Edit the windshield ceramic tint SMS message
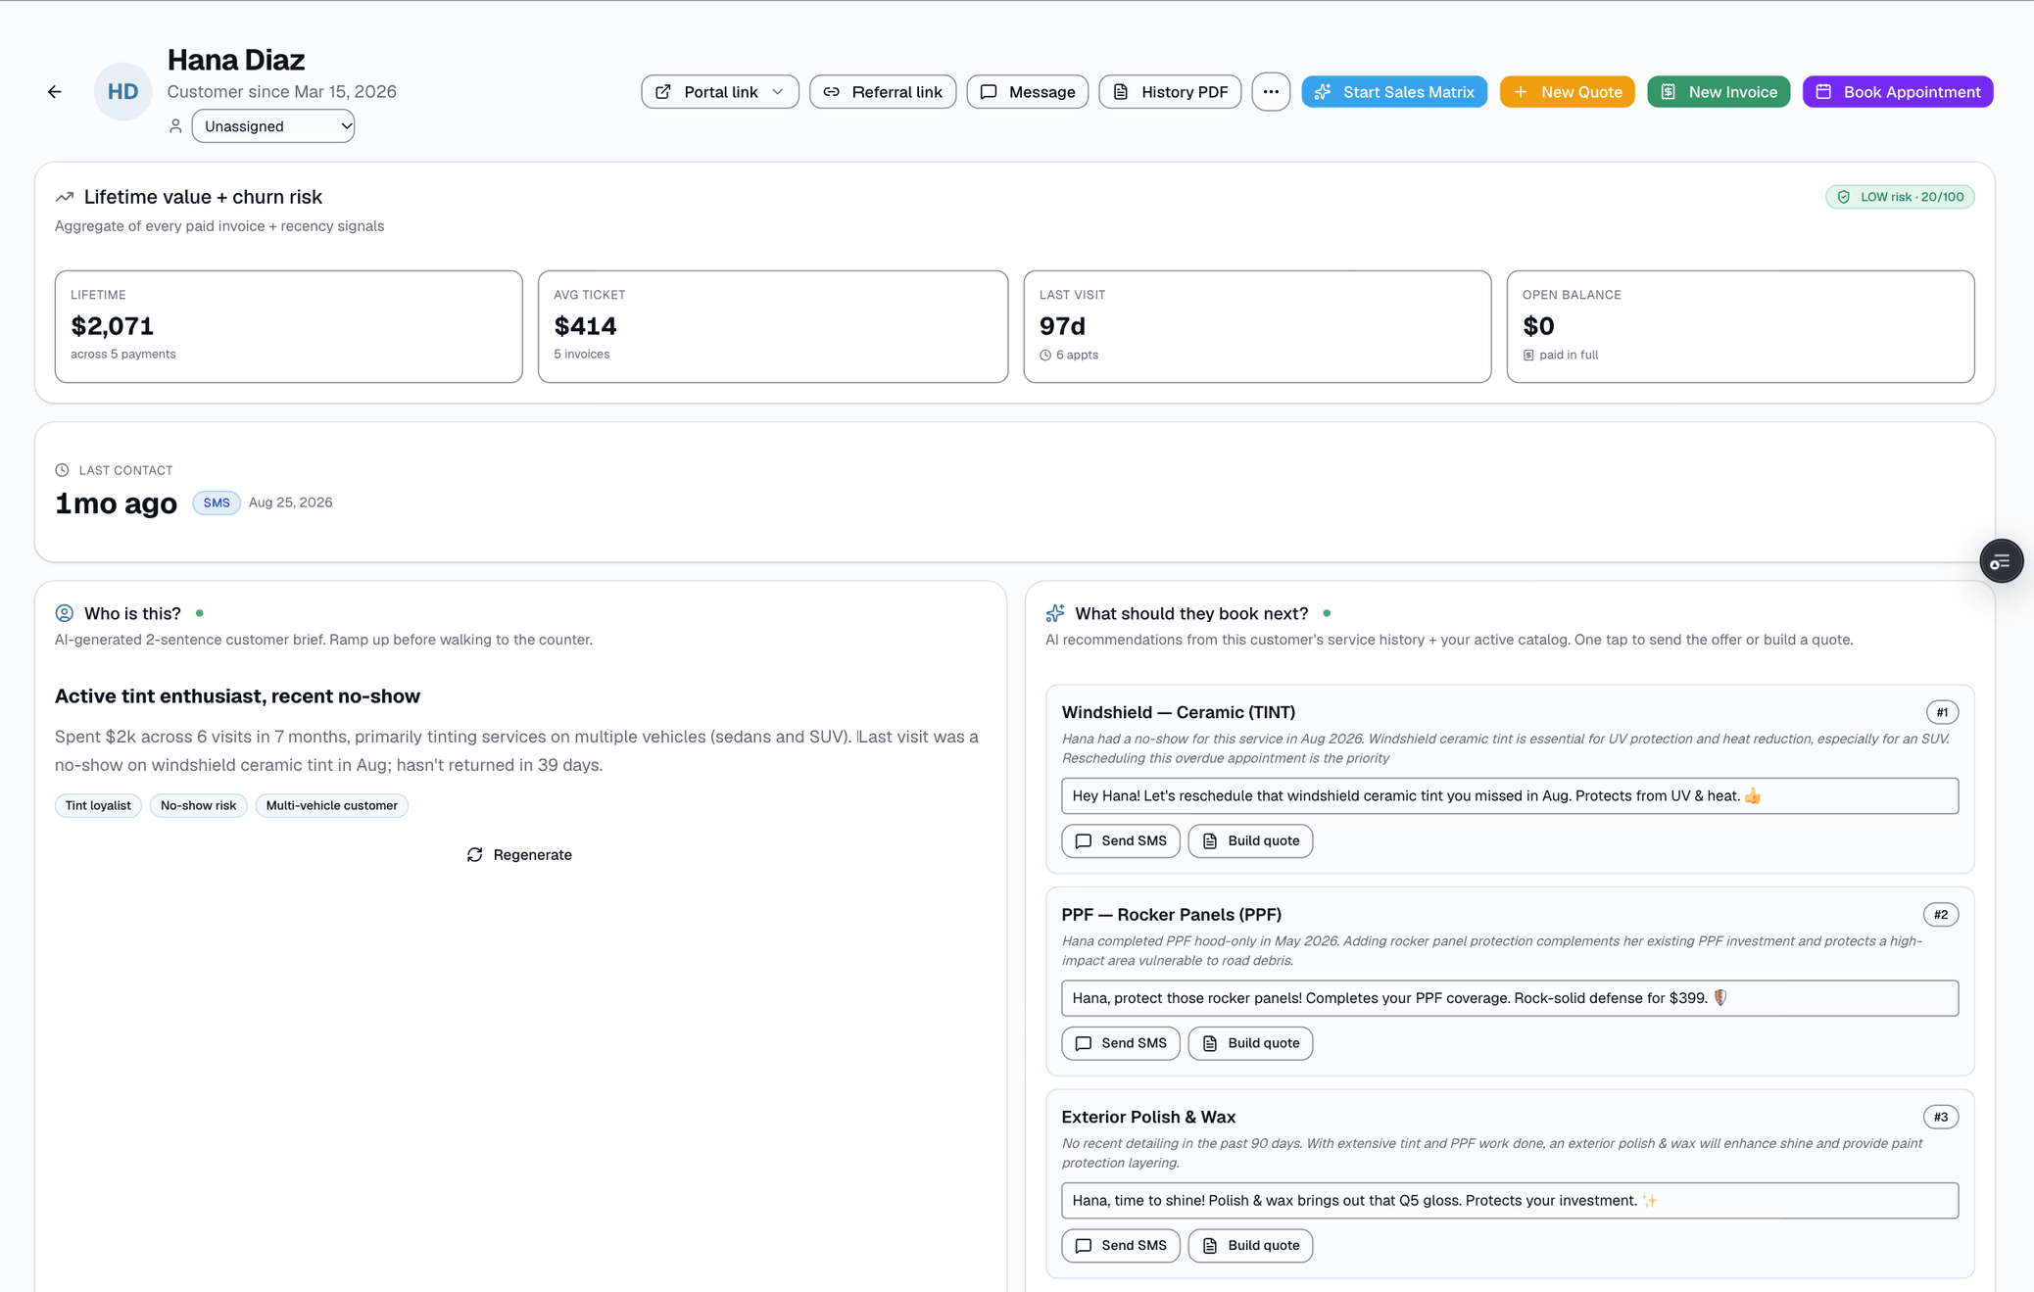2034x1292 pixels. pos(1510,795)
